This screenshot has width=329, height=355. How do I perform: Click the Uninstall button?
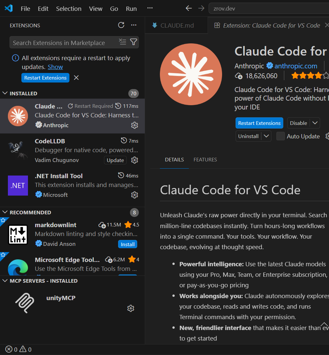(248, 136)
